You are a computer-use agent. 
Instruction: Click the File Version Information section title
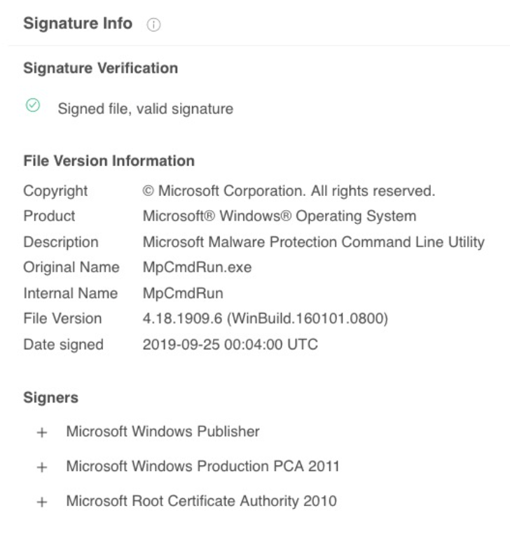pos(109,161)
